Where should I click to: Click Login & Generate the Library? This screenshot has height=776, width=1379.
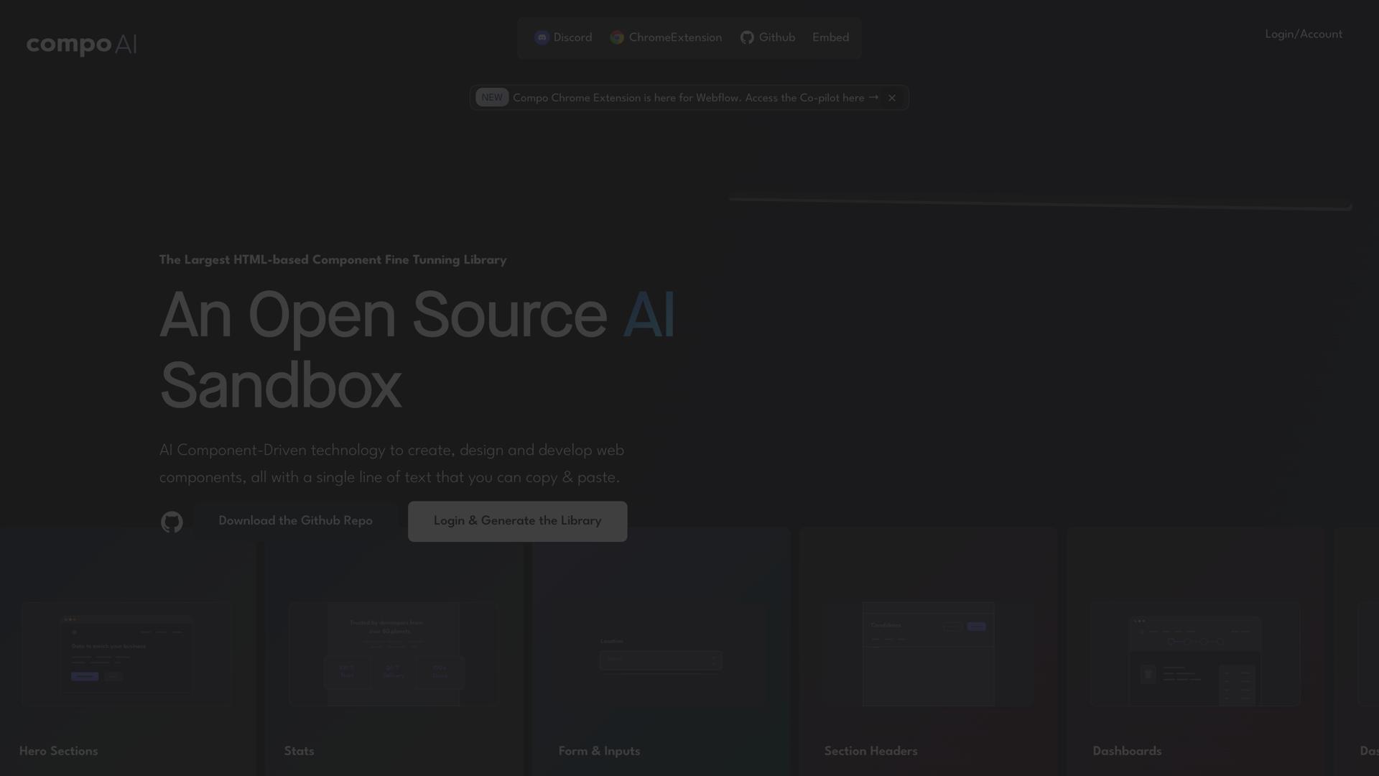tap(517, 521)
